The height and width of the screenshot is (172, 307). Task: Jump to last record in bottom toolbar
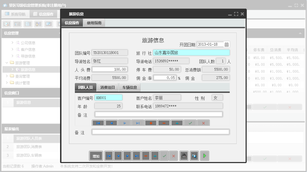click(x=136, y=156)
